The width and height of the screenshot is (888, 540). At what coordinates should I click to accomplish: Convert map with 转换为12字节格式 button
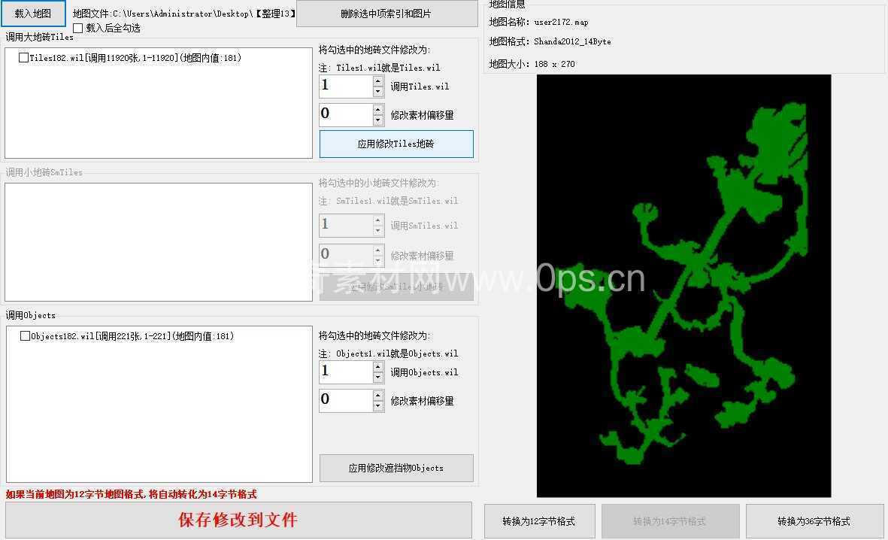539,521
